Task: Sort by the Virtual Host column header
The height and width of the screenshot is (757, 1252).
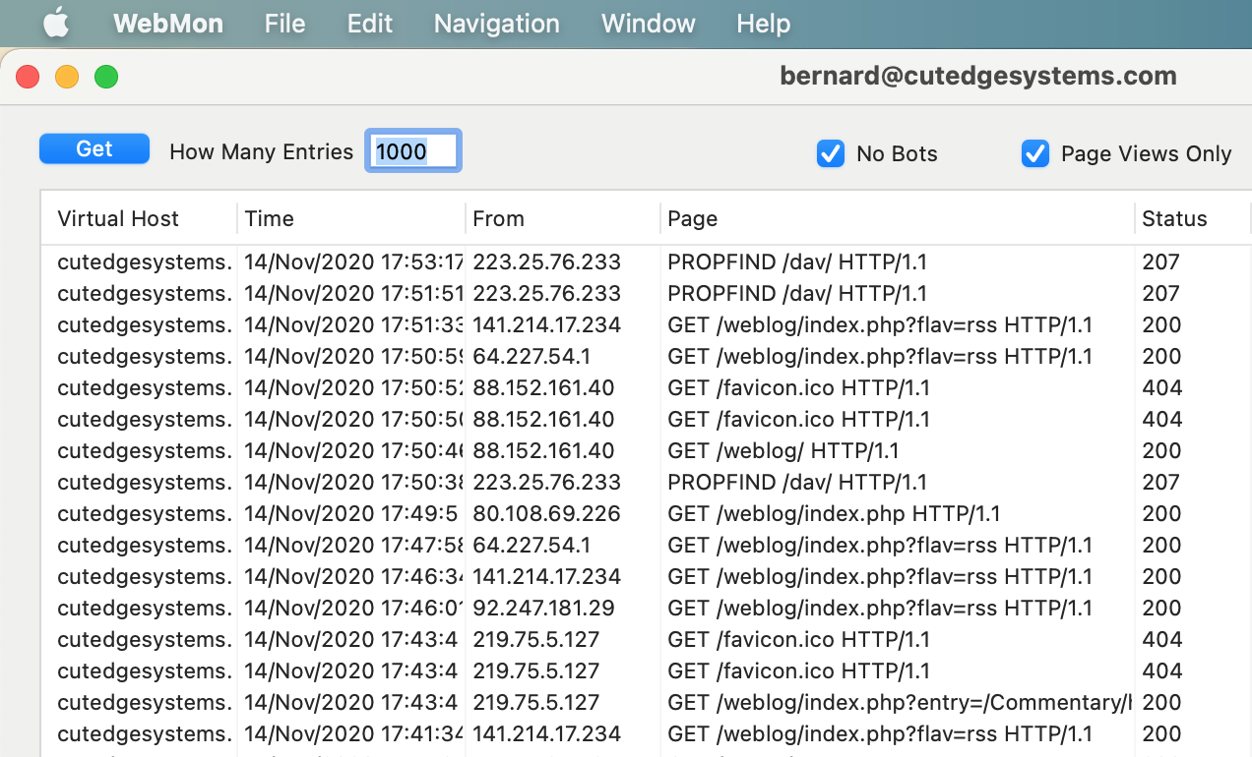Action: 138,218
